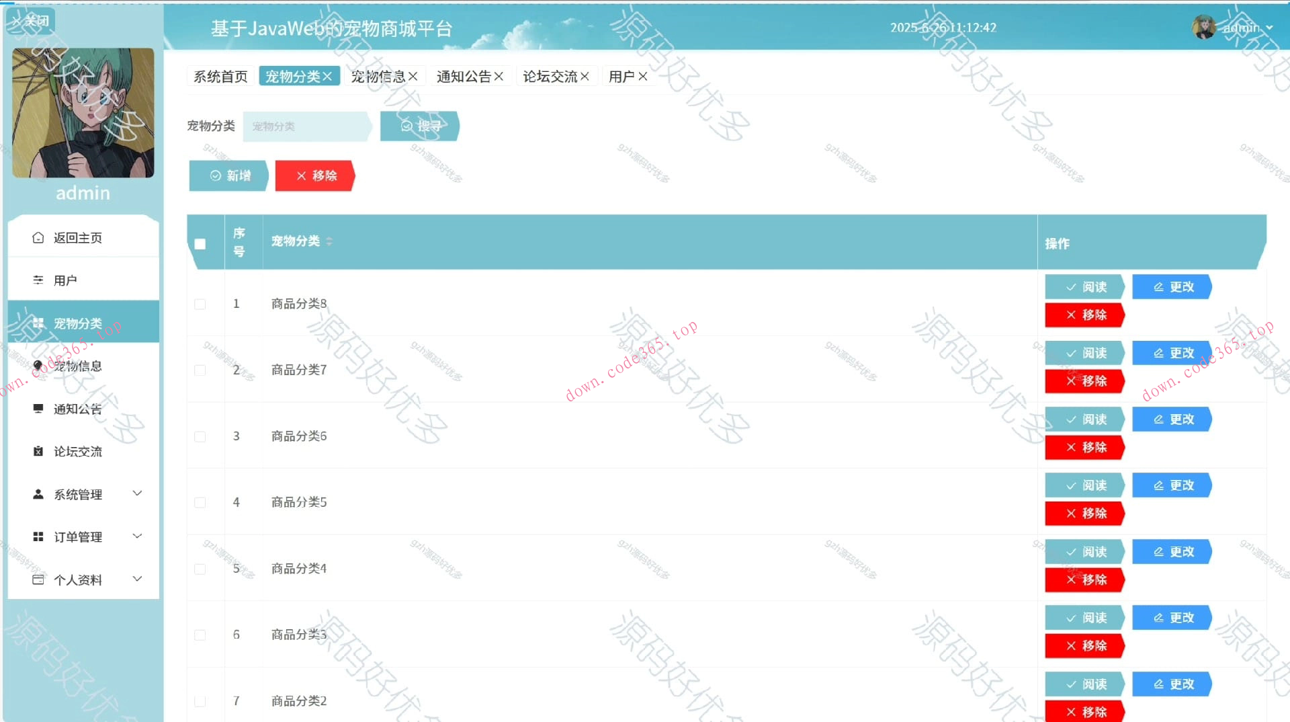
Task: Check the row checkbox for 商品分类8
Action: [200, 304]
